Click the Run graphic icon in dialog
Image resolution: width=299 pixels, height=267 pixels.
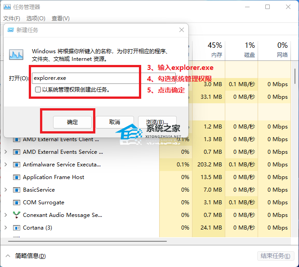tap(16, 55)
